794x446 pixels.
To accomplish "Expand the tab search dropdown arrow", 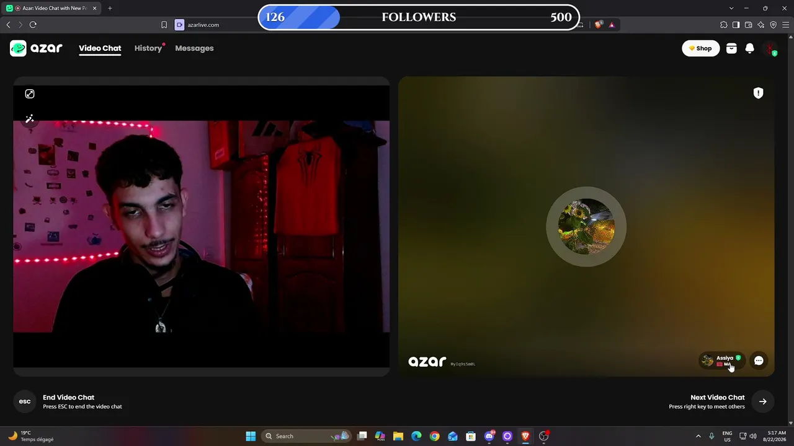I will tap(731, 8).
